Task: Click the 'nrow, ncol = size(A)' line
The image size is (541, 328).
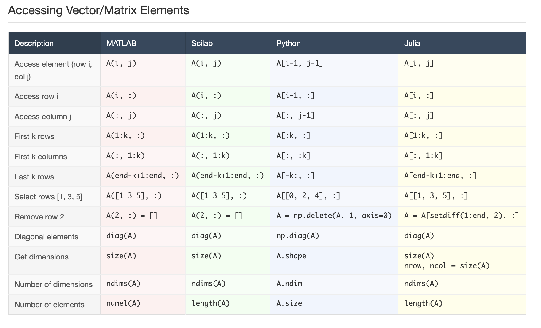Action: [447, 265]
